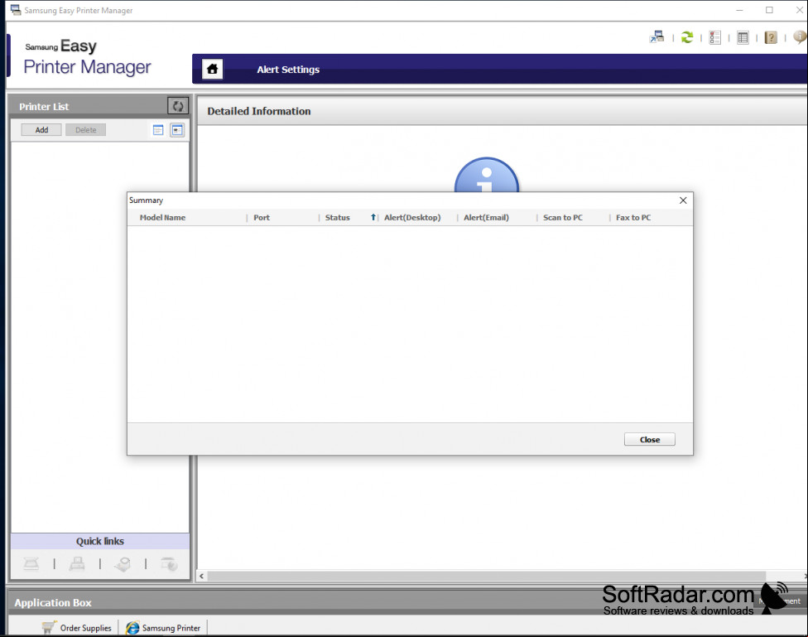The width and height of the screenshot is (808, 637).
Task: Open the Order Supplies link
Action: point(85,628)
